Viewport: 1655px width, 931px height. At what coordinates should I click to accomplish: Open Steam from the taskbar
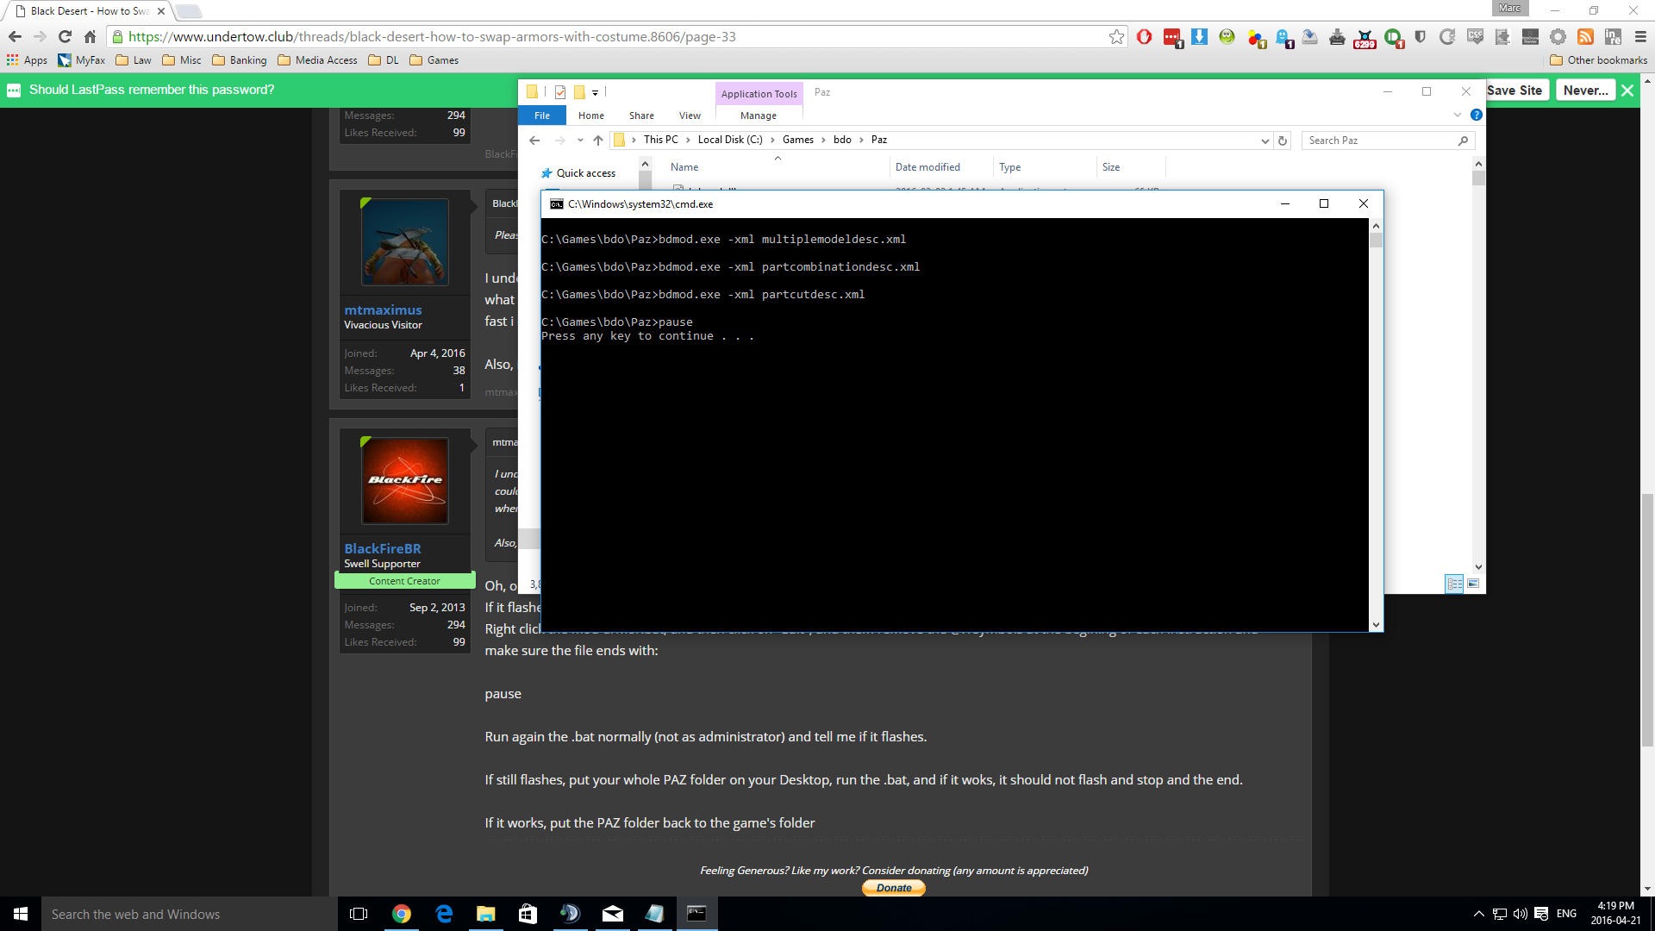point(570,914)
